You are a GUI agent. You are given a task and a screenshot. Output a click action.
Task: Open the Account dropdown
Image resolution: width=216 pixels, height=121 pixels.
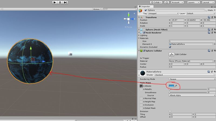177,2
